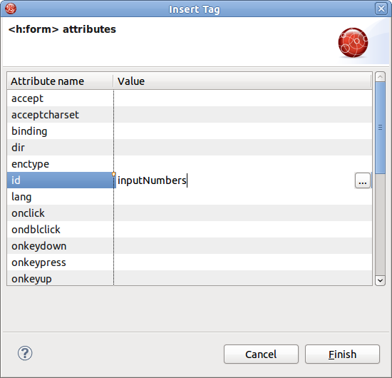Click the vertical scrollbar thumb
The height and width of the screenshot is (378, 392).
381,128
